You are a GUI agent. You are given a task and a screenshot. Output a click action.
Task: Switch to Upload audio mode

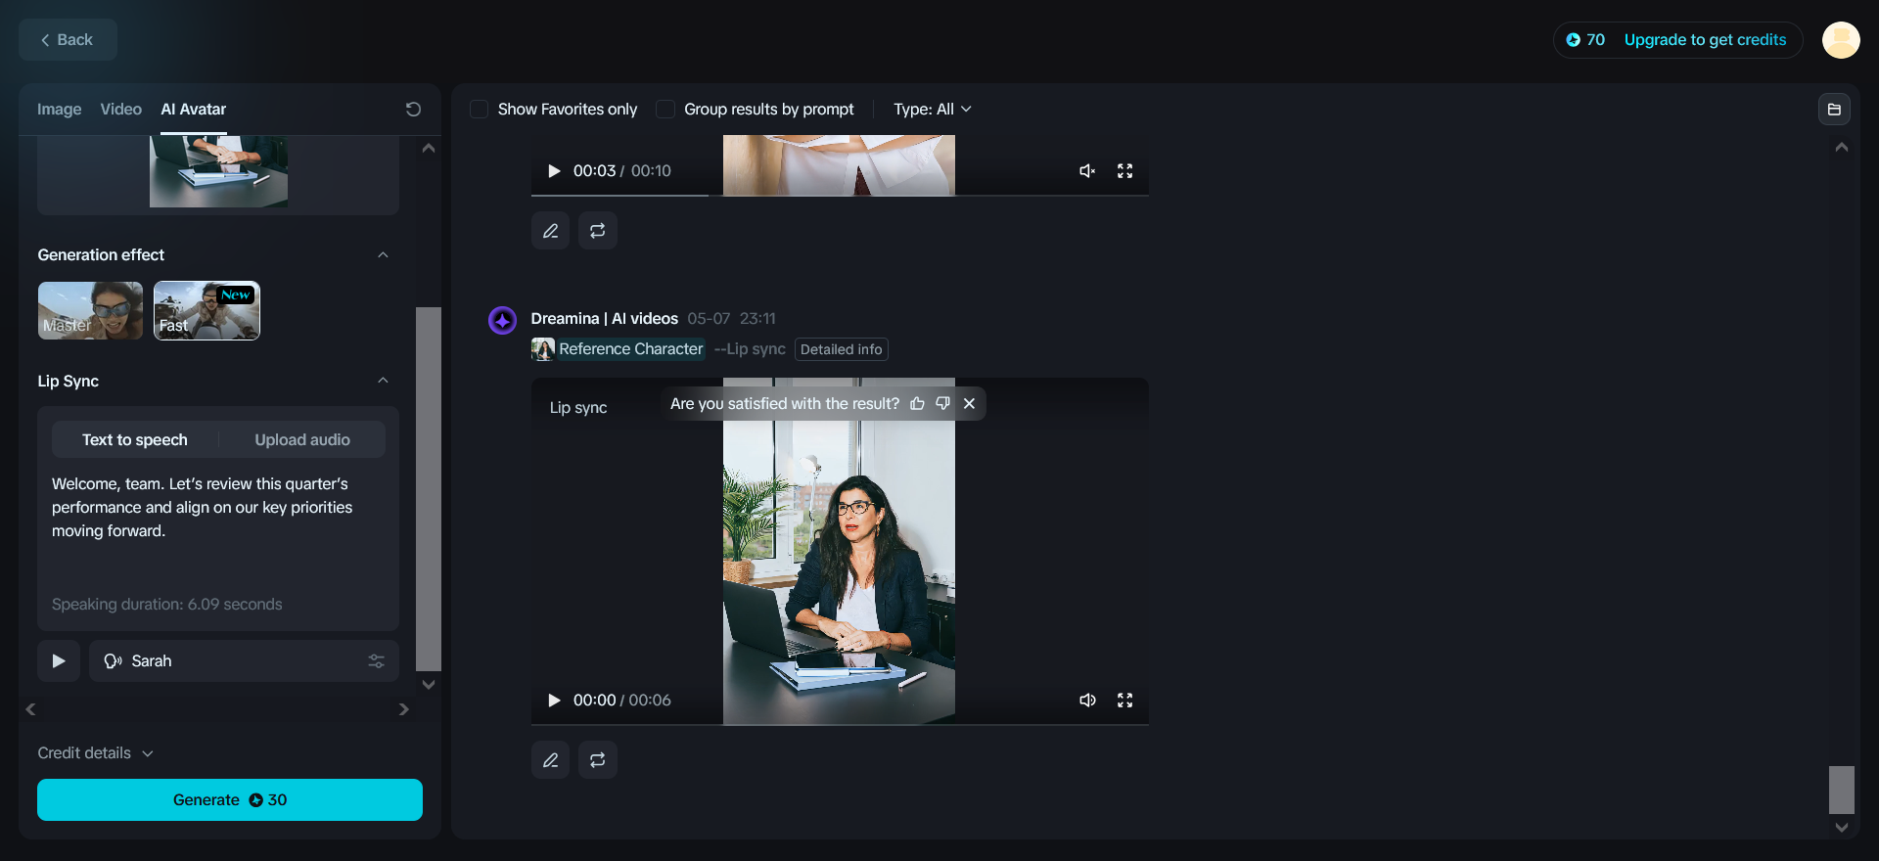coord(302,440)
